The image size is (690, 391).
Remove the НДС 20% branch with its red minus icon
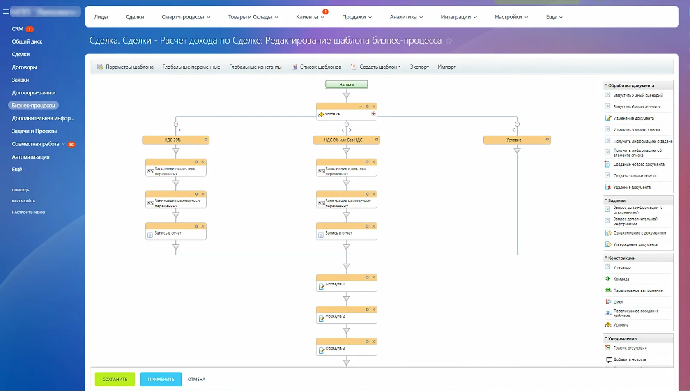click(176, 124)
